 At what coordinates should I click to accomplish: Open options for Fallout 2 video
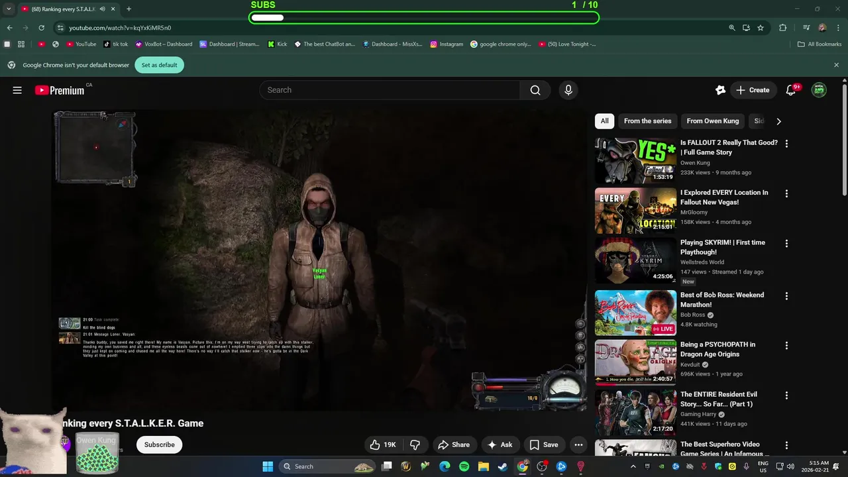tap(786, 143)
